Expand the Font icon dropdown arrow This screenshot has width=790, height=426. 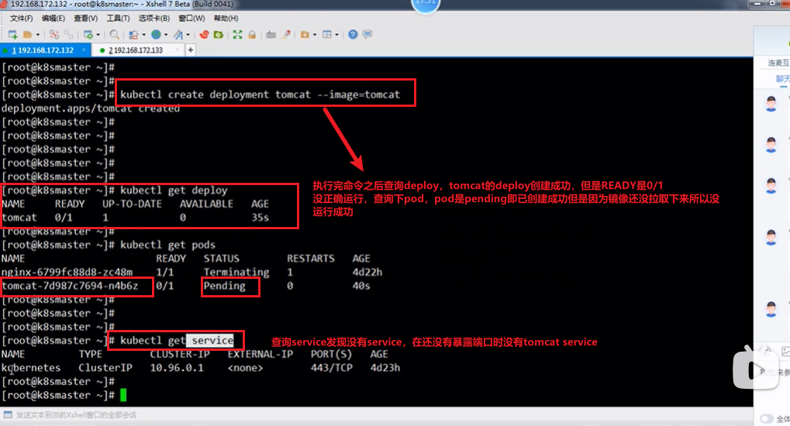pyautogui.click(x=188, y=35)
